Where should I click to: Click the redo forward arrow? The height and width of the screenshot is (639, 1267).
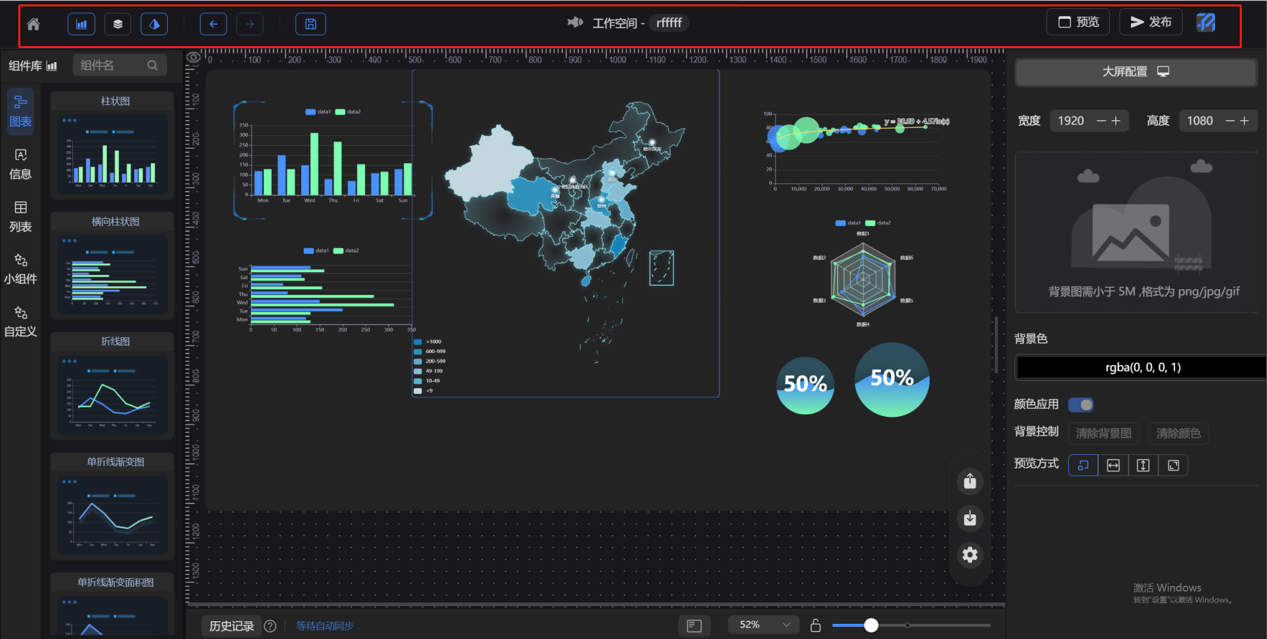[x=250, y=24]
